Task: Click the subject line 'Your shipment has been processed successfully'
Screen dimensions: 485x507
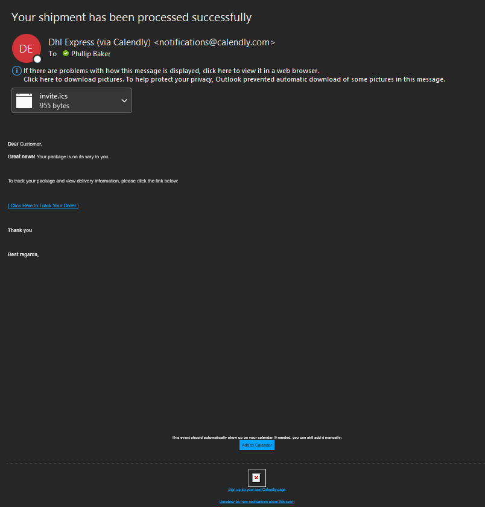Action: coord(132,18)
